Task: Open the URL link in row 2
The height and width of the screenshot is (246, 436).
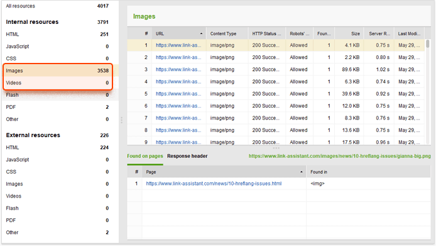Action: (178, 57)
